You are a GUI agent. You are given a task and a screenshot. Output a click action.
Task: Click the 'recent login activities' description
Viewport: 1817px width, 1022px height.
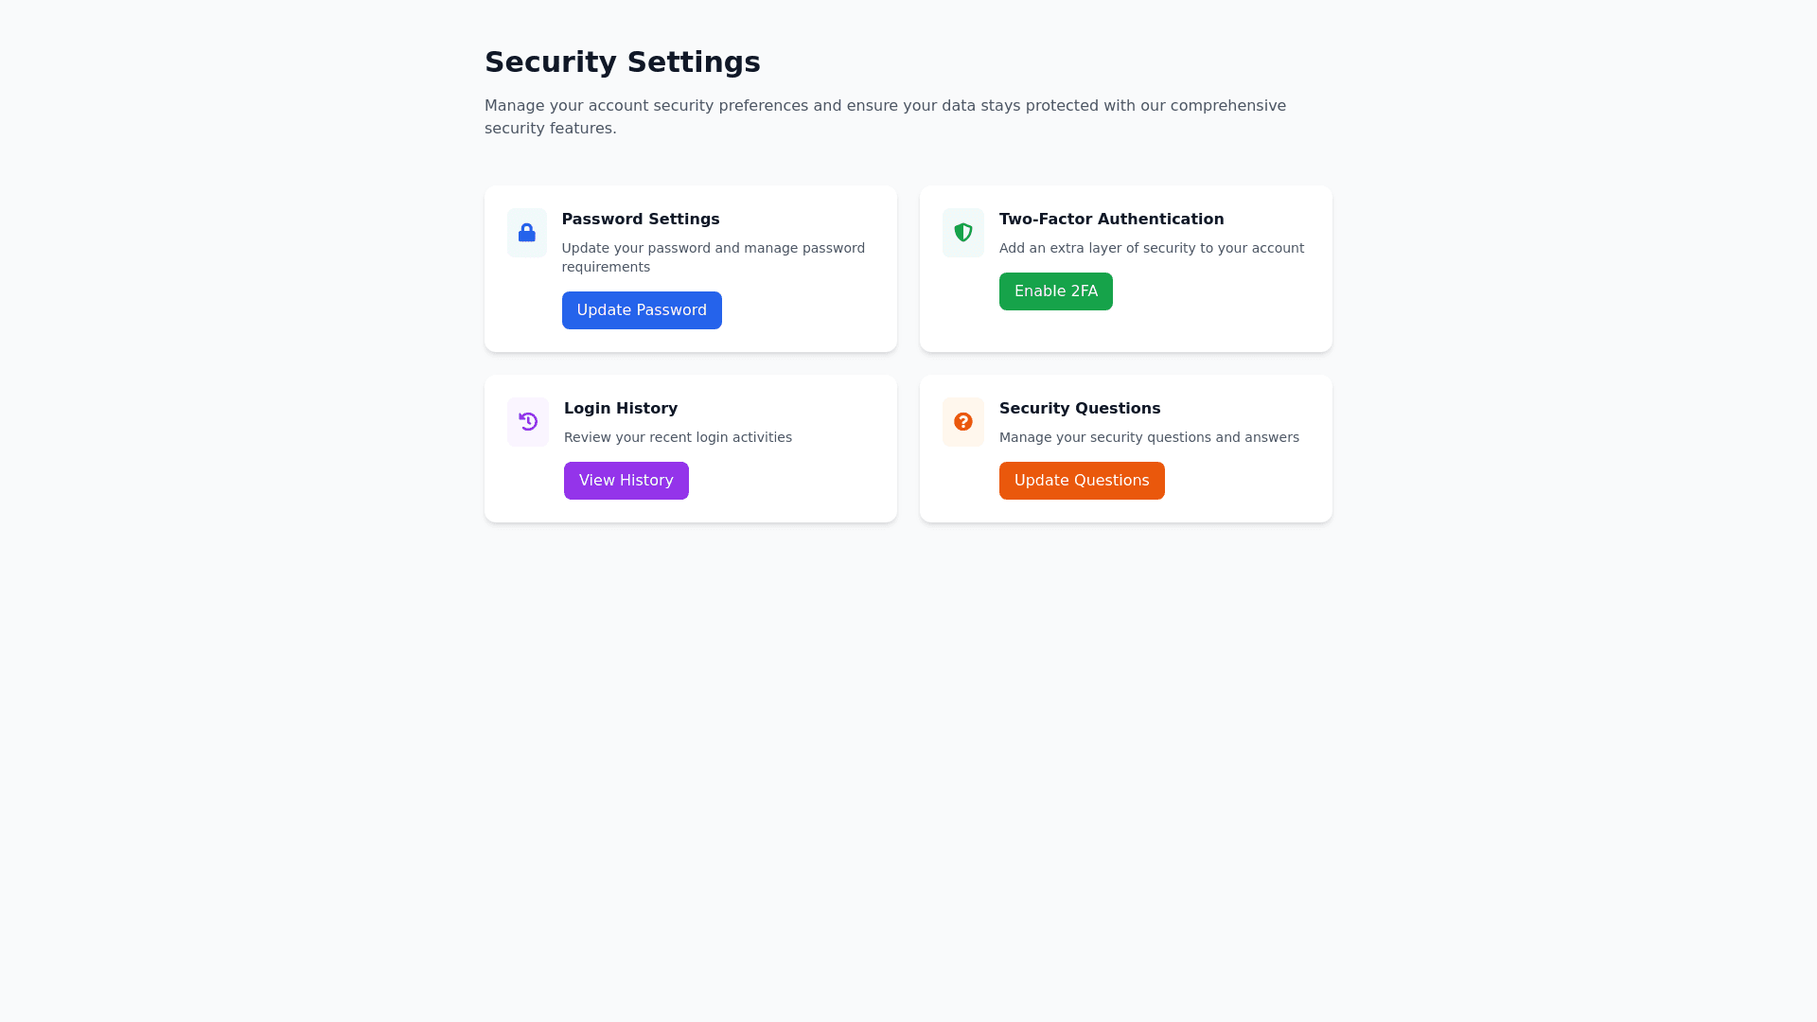tap(678, 437)
